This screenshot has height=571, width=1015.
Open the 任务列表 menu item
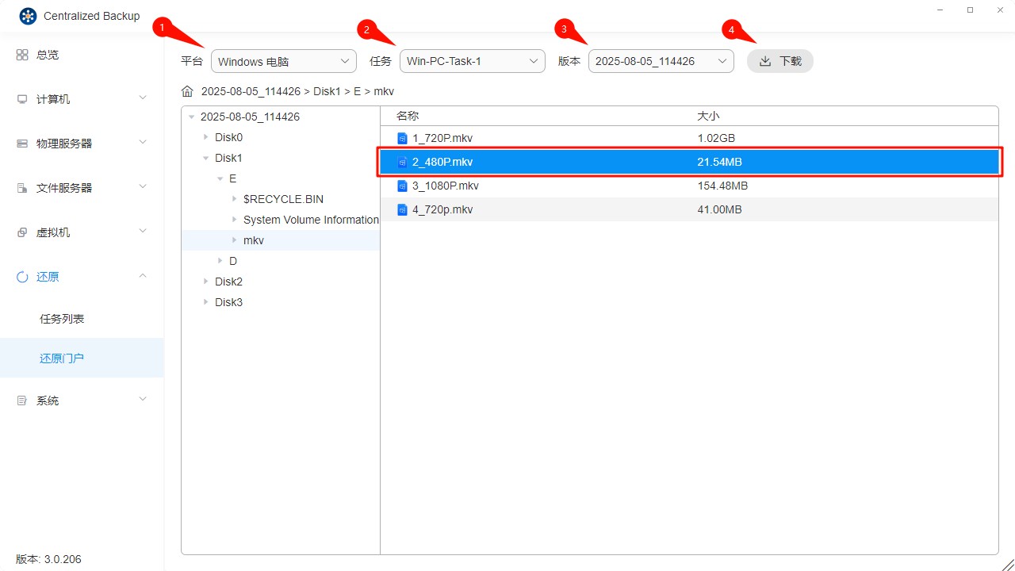61,318
